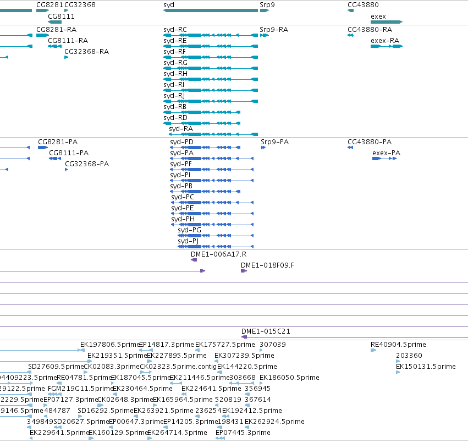This screenshot has width=468, height=441.
Task: Select the CG32368-RA transcript label
Action: [x=86, y=52]
